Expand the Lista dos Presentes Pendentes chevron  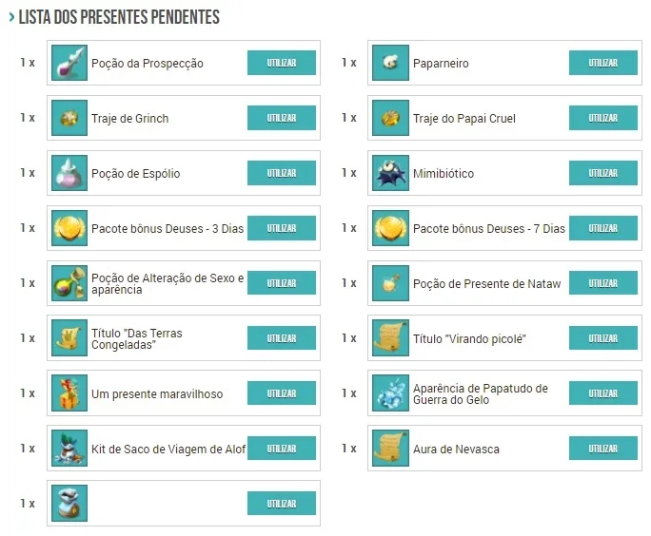(x=11, y=17)
